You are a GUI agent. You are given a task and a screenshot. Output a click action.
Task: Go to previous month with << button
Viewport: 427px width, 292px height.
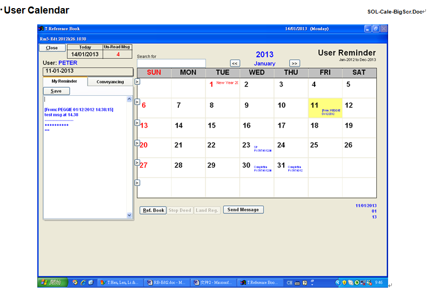click(235, 63)
